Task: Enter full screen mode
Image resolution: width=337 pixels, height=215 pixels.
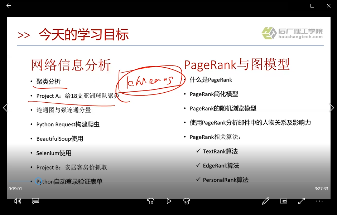Action: (302, 201)
